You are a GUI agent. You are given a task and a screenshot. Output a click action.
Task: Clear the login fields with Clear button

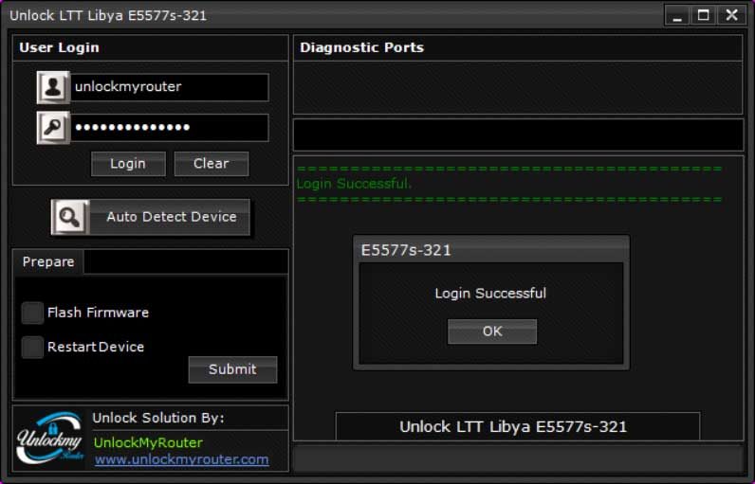[211, 164]
